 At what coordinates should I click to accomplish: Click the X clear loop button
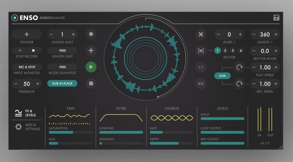(201, 34)
